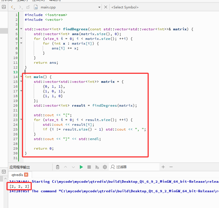Image resolution: width=219 pixels, height=208 pixels.
Task: Jump to next output item
Action: [x=73, y=167]
